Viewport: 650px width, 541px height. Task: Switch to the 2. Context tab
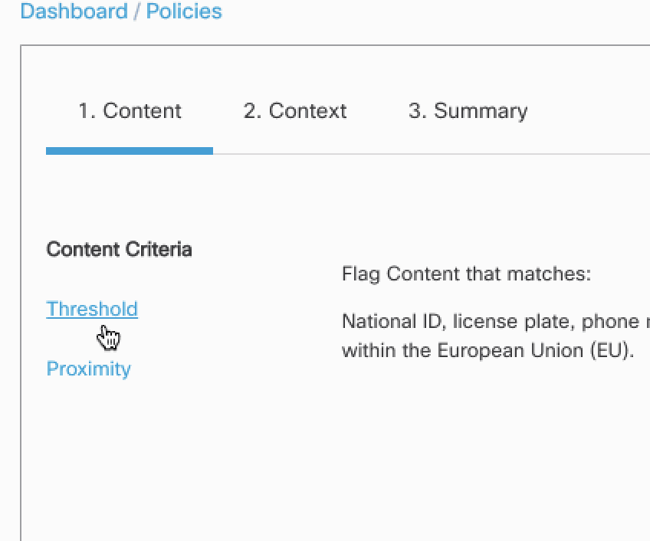pyautogui.click(x=295, y=111)
